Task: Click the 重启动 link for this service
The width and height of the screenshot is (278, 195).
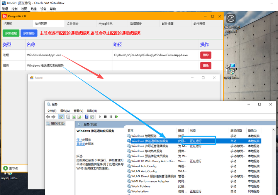Action: [x=81, y=144]
